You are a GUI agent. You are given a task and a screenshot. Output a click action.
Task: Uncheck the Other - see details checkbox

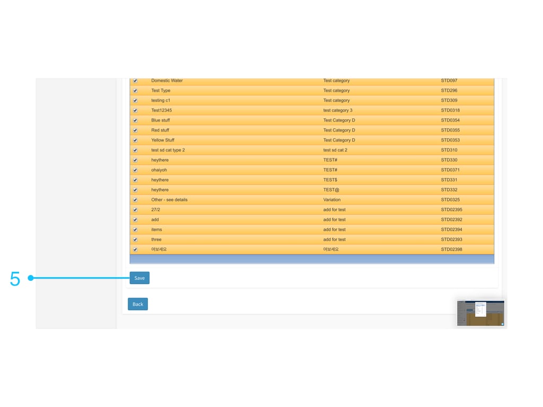click(135, 200)
